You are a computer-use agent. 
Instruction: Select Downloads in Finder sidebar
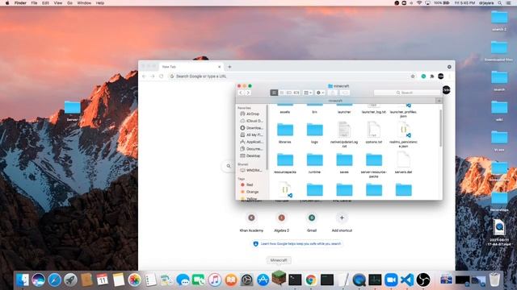point(252,128)
